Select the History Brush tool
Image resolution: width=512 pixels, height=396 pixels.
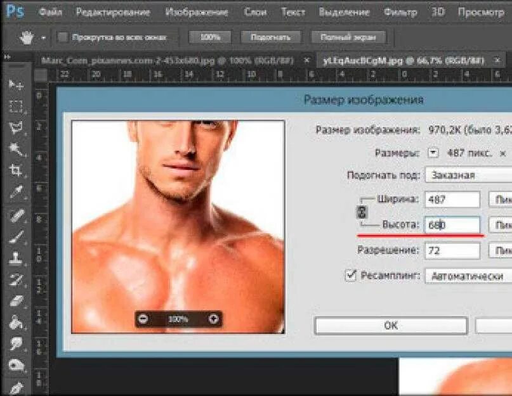[x=16, y=279]
